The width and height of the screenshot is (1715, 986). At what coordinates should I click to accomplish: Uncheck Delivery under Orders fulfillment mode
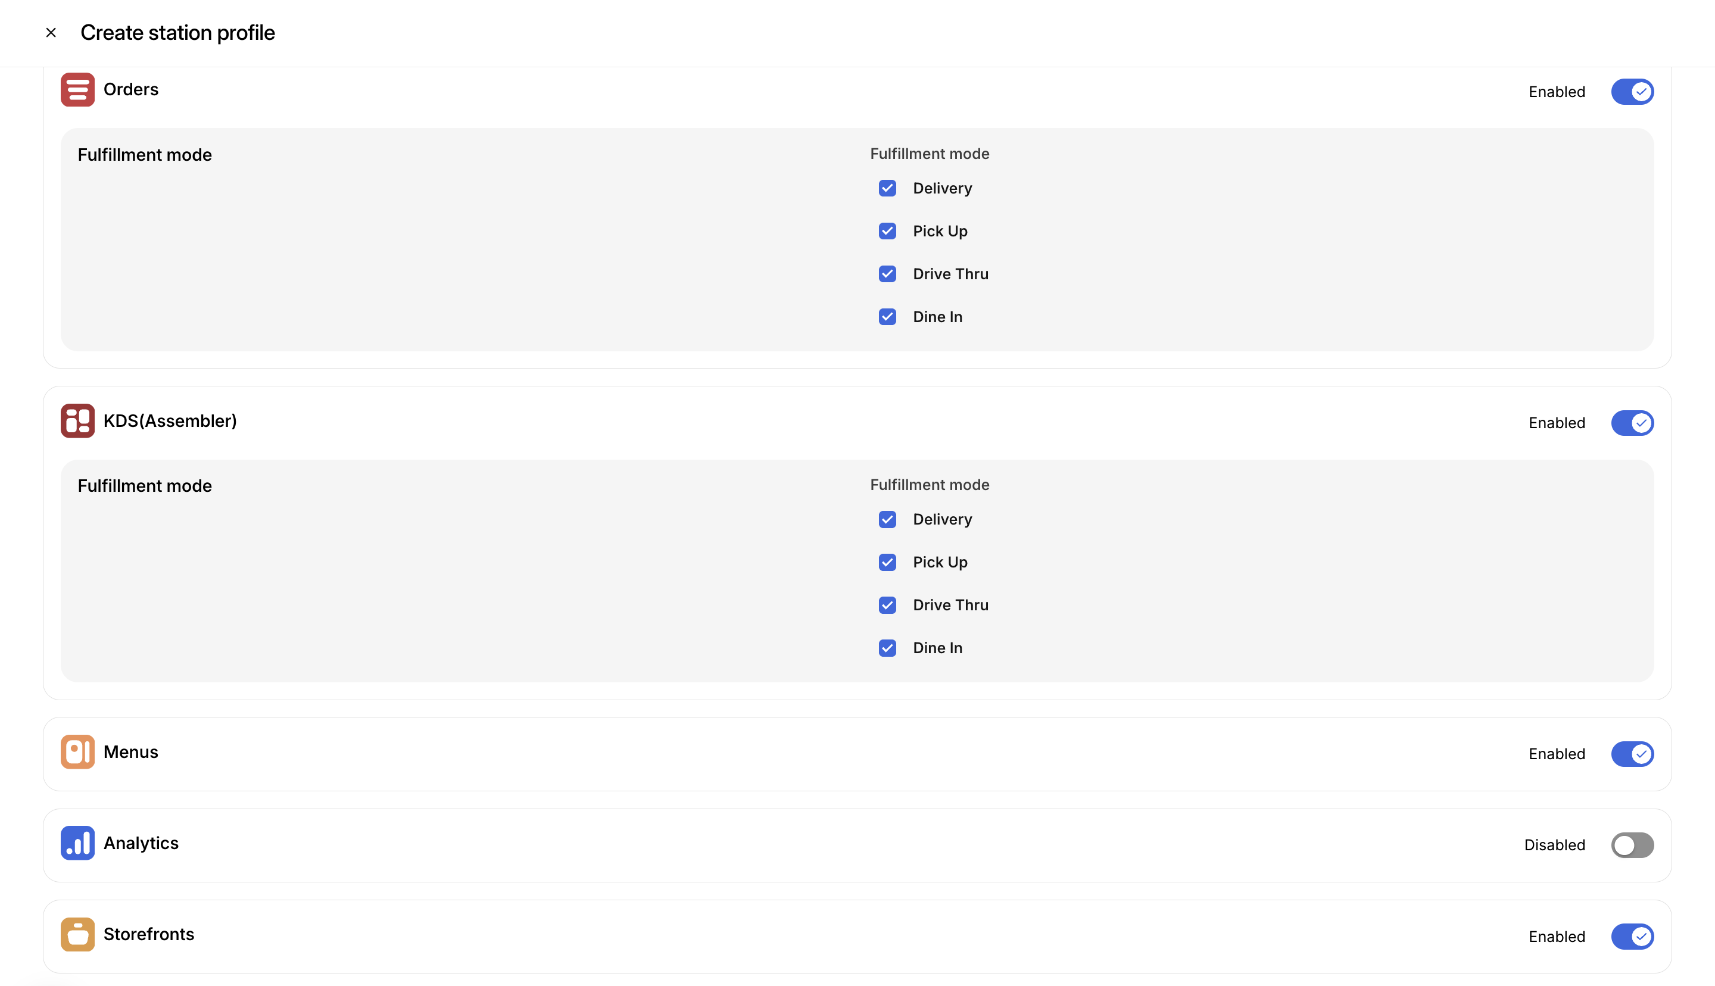tap(887, 188)
